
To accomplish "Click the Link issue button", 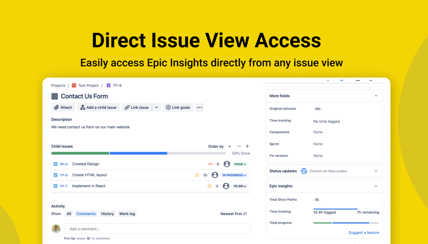I will (137, 107).
